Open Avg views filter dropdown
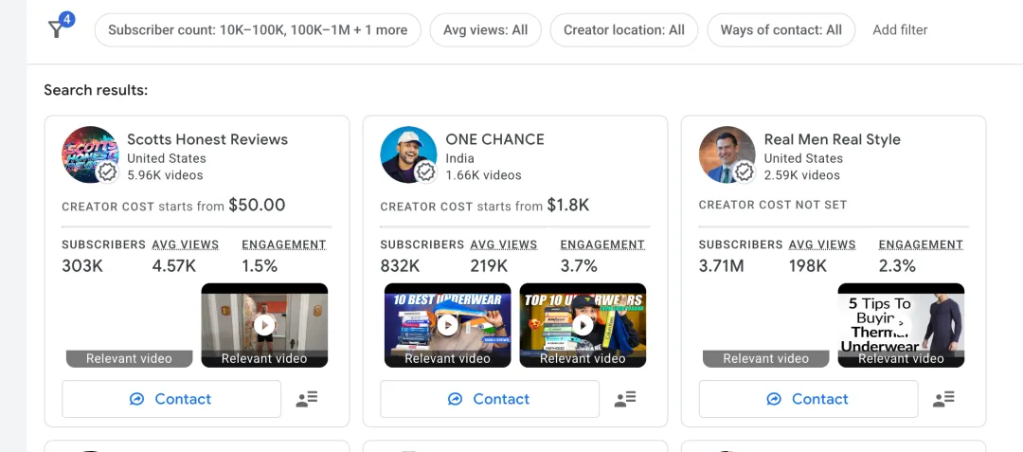Screen dimensions: 1023x452 [x=485, y=29]
